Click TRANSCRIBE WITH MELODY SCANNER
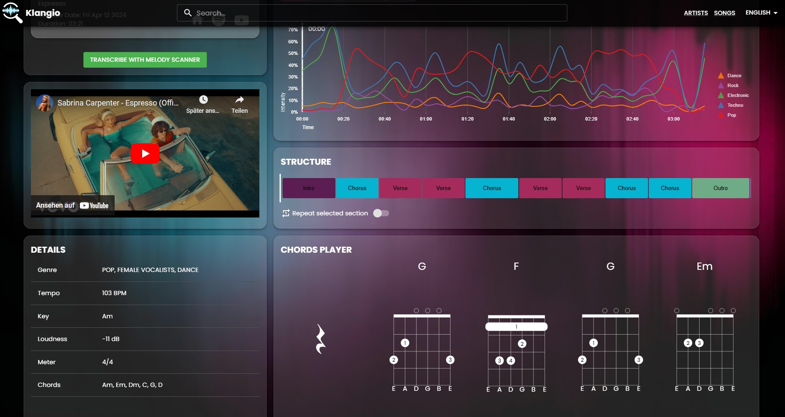This screenshot has height=417, width=785. 145,60
